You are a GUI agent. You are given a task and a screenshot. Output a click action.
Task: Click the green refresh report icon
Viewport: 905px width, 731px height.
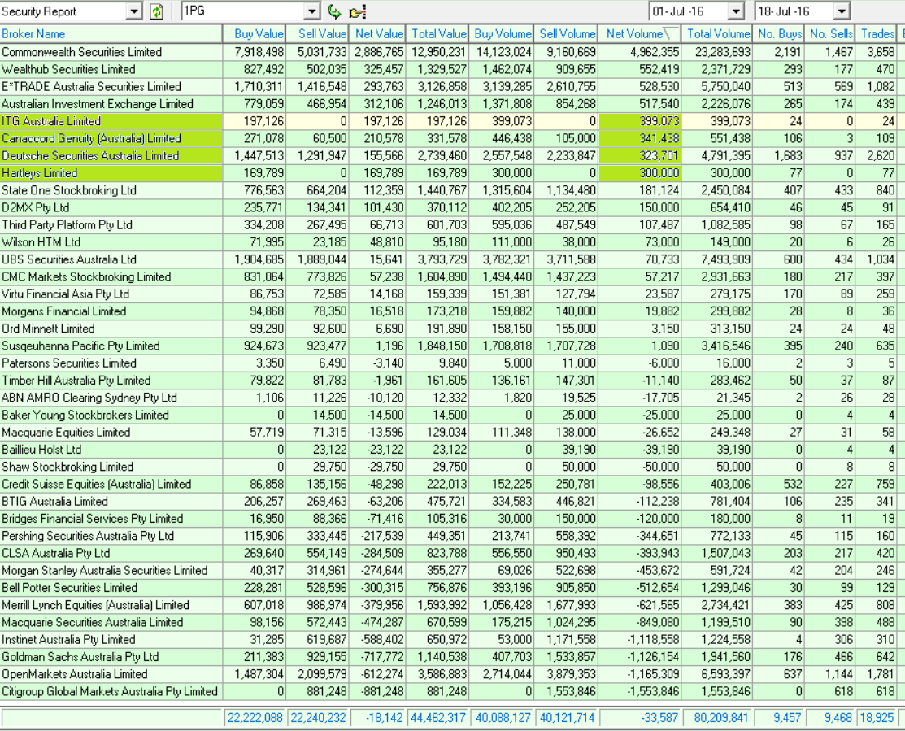click(x=156, y=11)
